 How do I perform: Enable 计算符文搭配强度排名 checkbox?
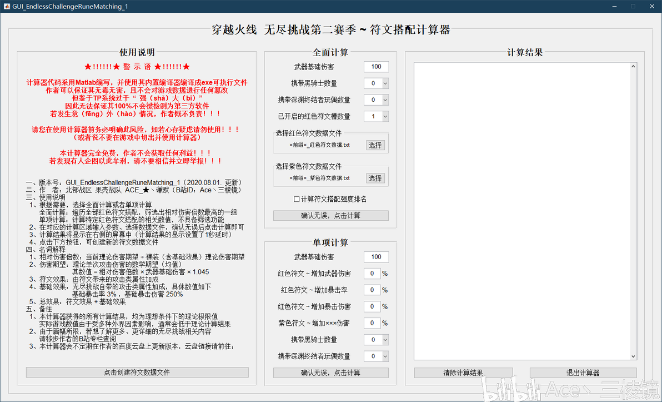click(297, 199)
